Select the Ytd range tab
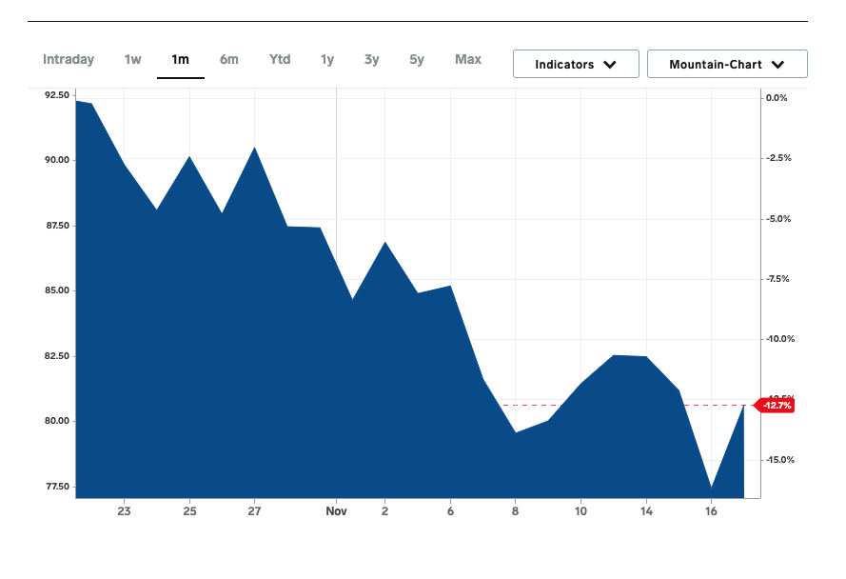 (x=280, y=60)
